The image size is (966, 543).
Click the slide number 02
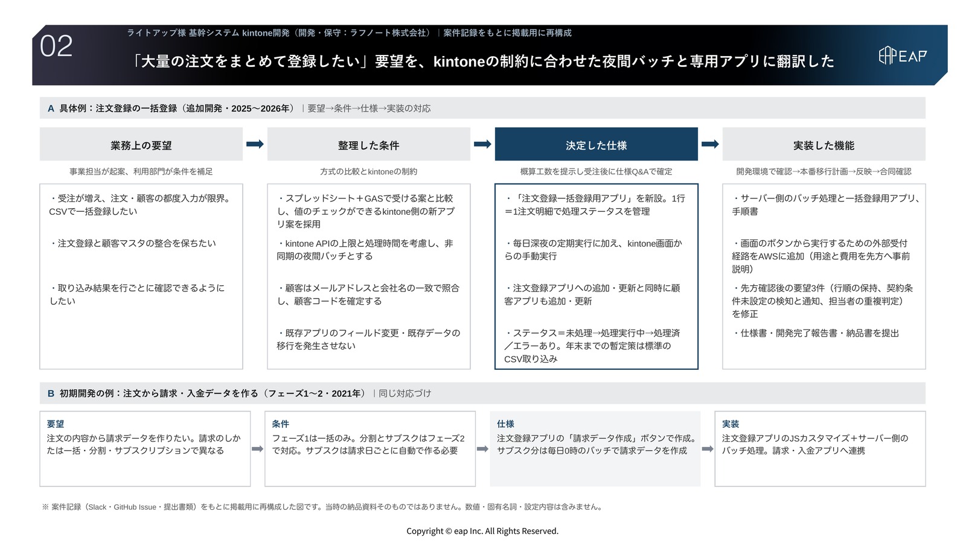pos(56,46)
